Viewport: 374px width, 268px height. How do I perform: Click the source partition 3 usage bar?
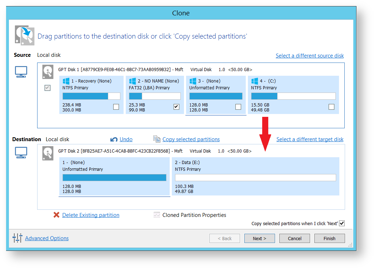click(216, 96)
